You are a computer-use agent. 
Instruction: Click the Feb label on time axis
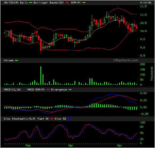point(28,145)
